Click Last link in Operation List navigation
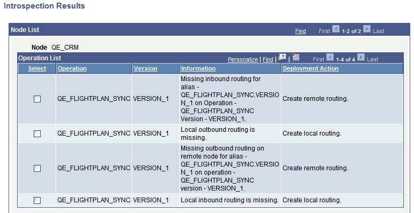Viewport: 414px width, 213px height. pyautogui.click(x=373, y=59)
